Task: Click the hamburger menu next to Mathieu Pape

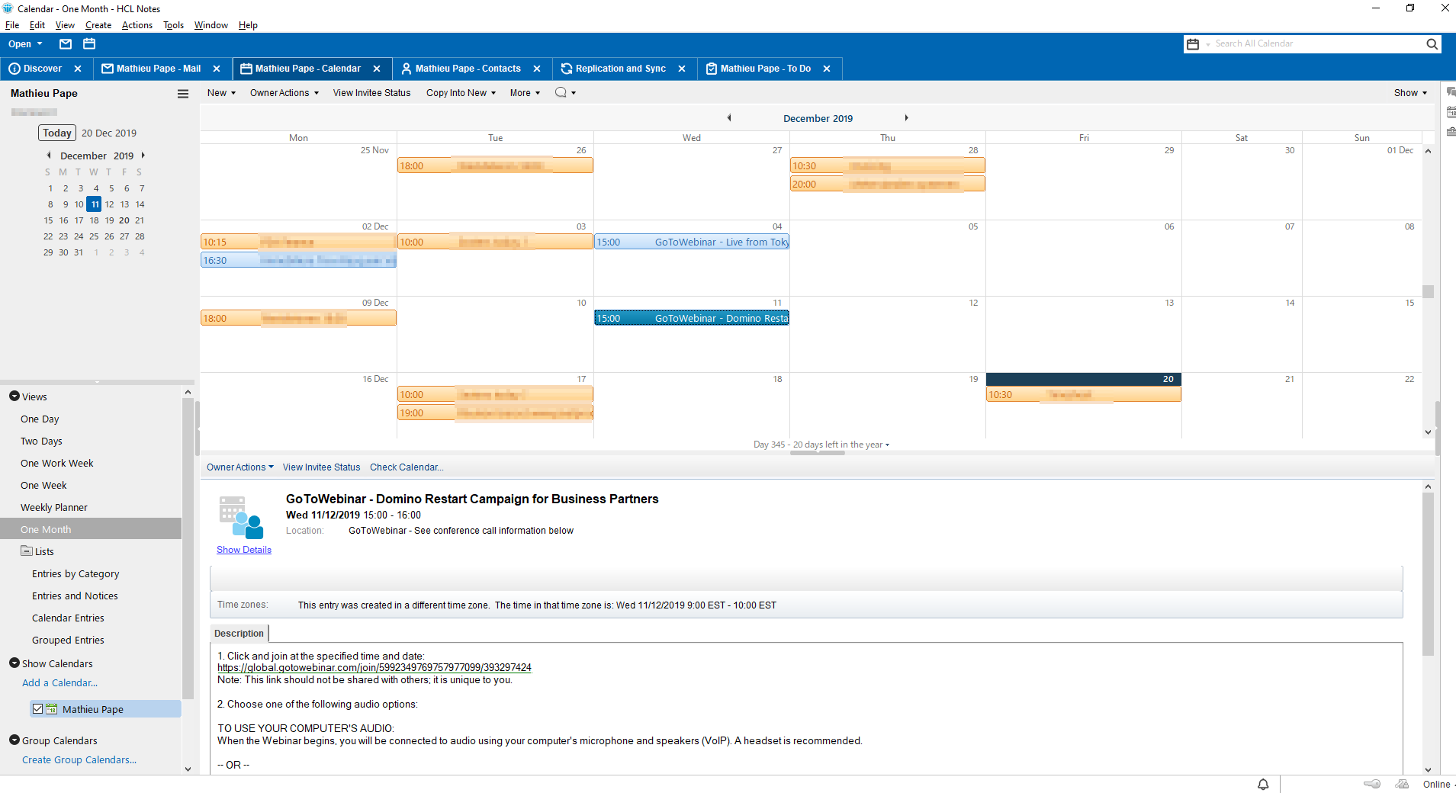Action: 183,94
